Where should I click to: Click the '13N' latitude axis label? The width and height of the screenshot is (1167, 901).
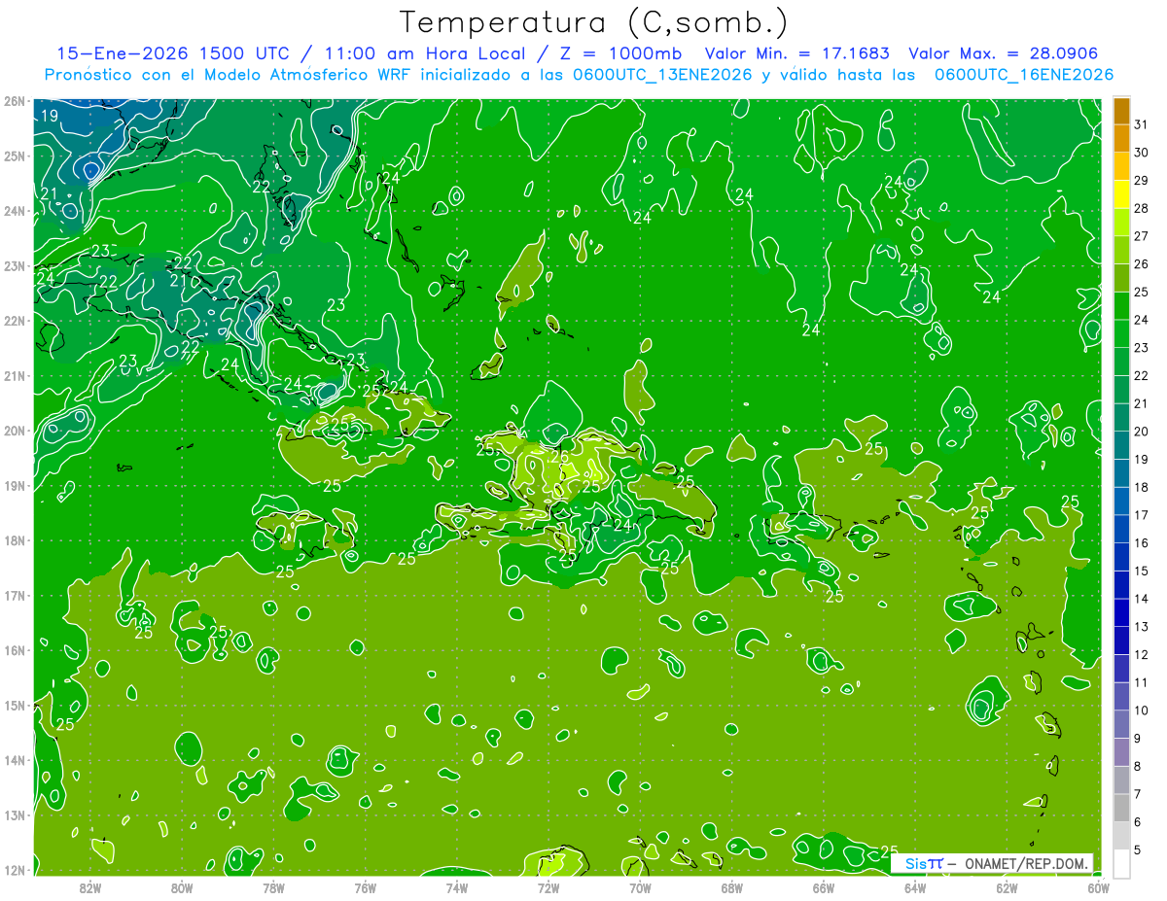15,814
